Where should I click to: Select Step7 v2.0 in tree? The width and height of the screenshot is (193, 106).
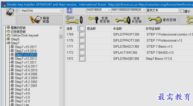point(22,101)
